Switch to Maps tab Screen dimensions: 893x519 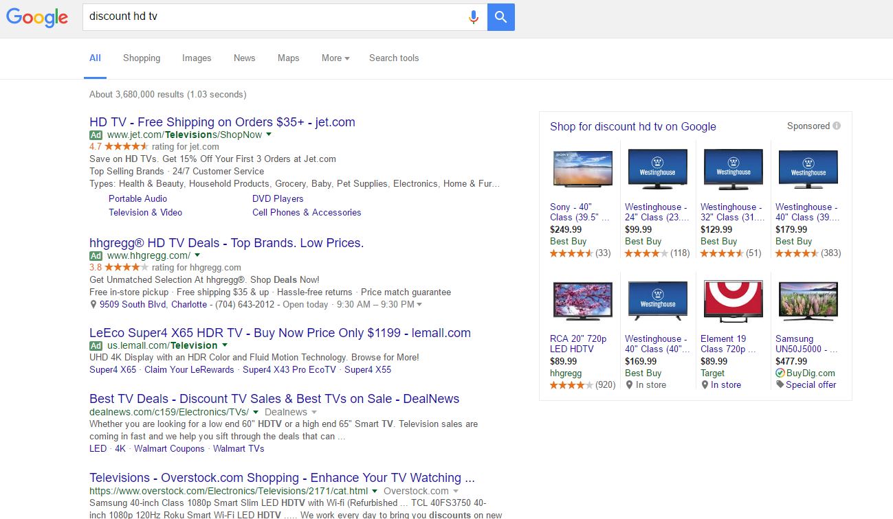coord(288,58)
